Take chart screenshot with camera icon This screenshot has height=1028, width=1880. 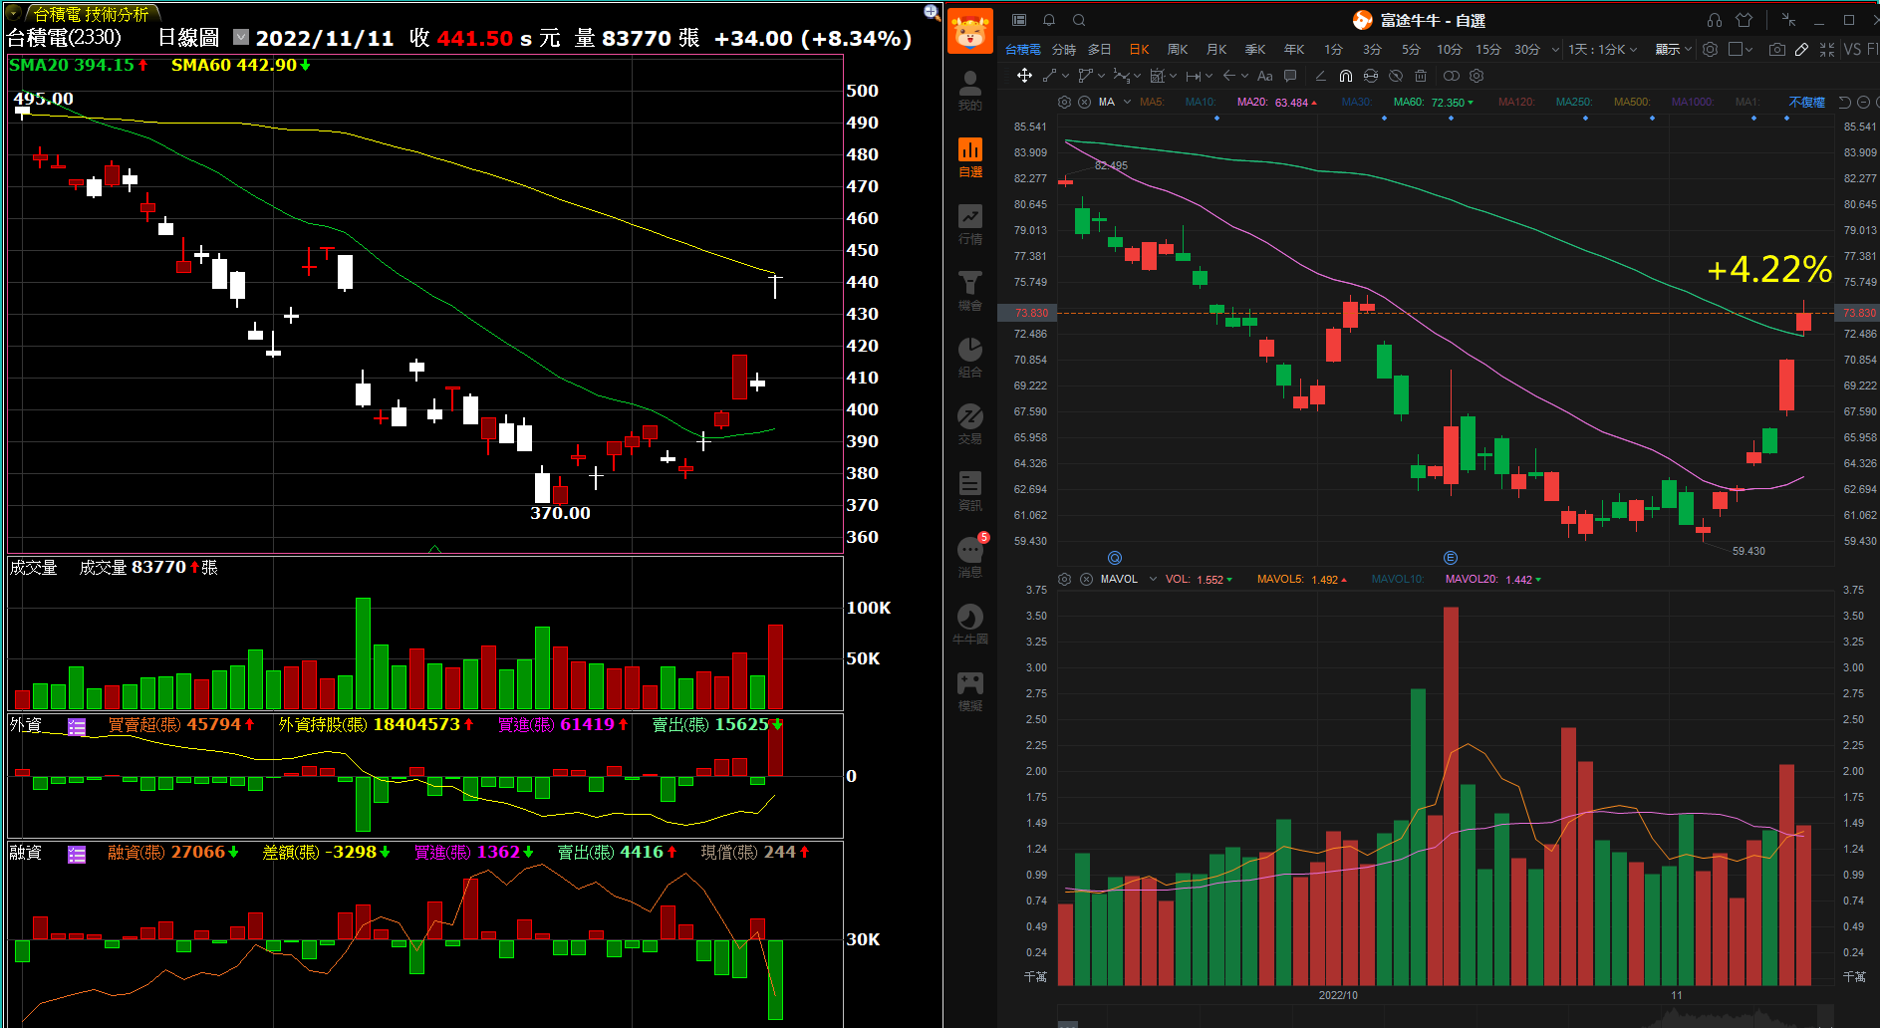pyautogui.click(x=1776, y=49)
